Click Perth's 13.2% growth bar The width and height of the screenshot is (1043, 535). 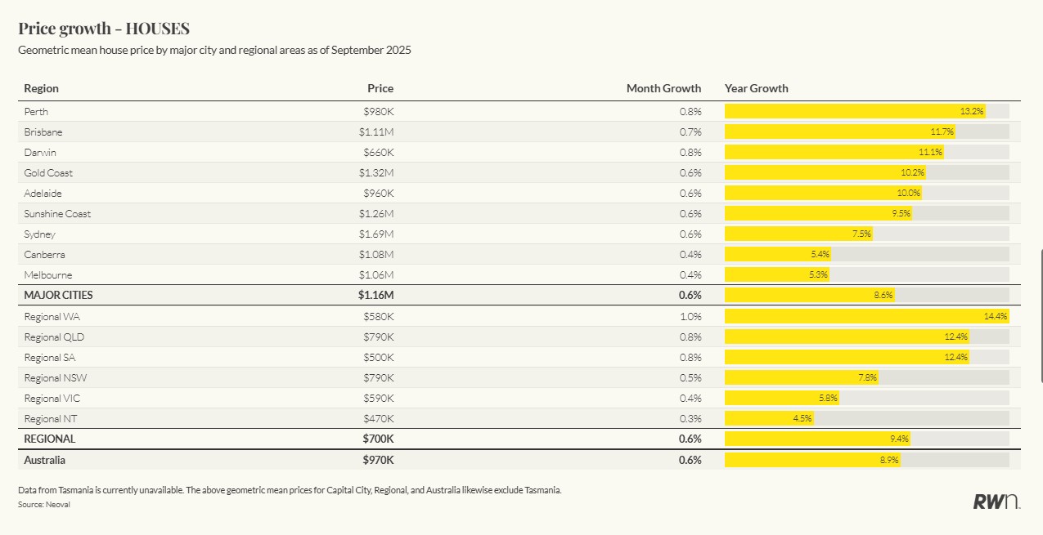(854, 111)
